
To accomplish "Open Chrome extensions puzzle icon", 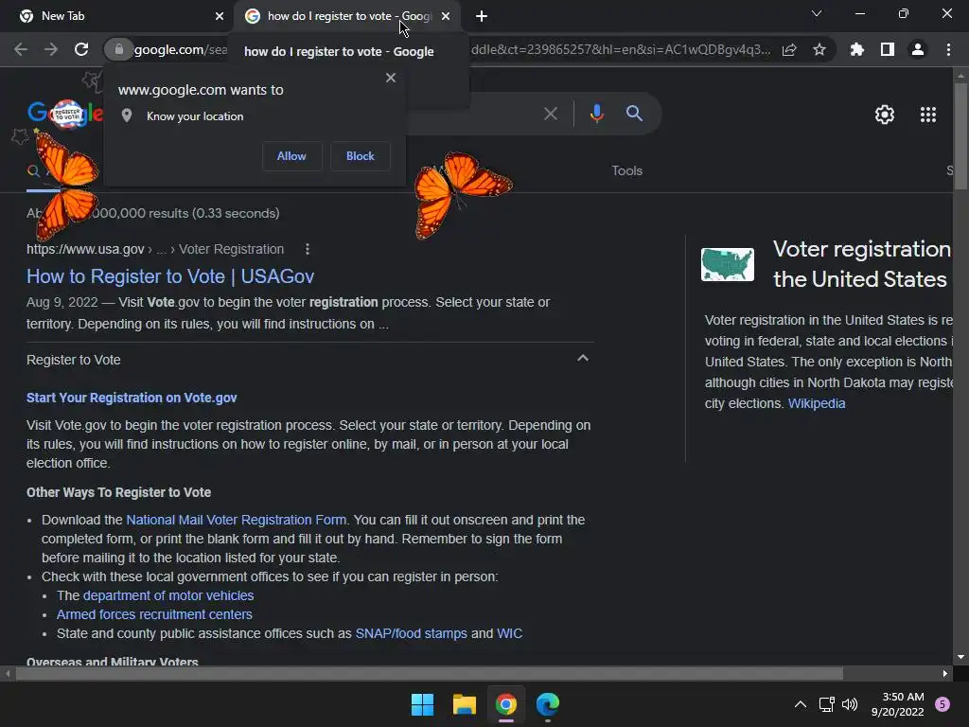I will (857, 49).
